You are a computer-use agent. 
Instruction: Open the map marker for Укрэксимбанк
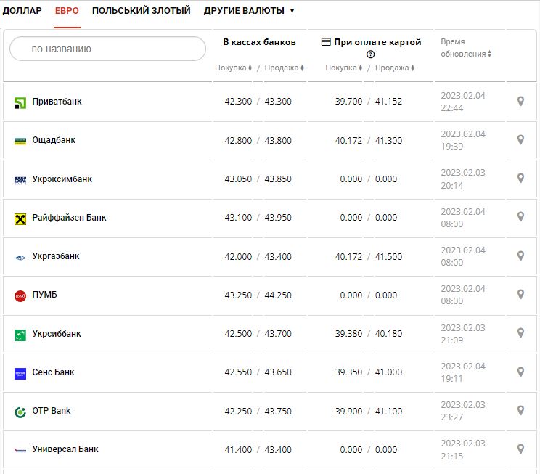point(520,179)
